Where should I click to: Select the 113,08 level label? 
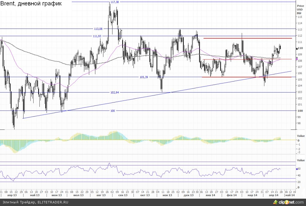pyautogui.click(x=98, y=29)
